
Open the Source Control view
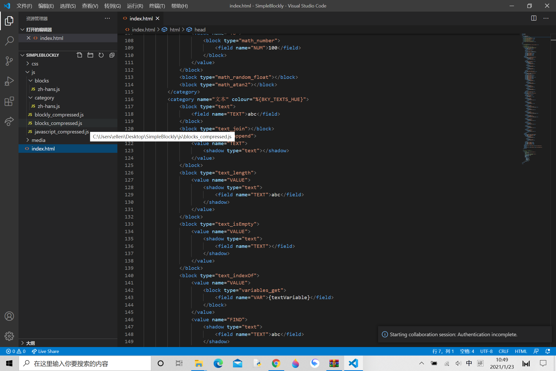[9, 61]
